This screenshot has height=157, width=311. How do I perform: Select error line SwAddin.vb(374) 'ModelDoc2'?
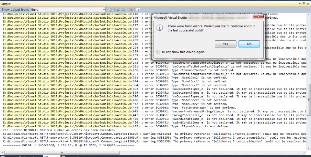point(115,81)
